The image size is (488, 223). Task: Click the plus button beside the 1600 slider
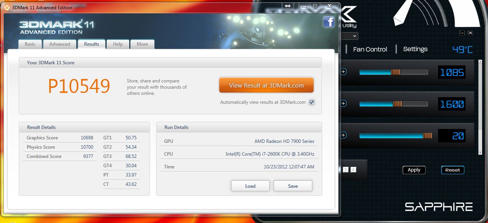(x=344, y=104)
